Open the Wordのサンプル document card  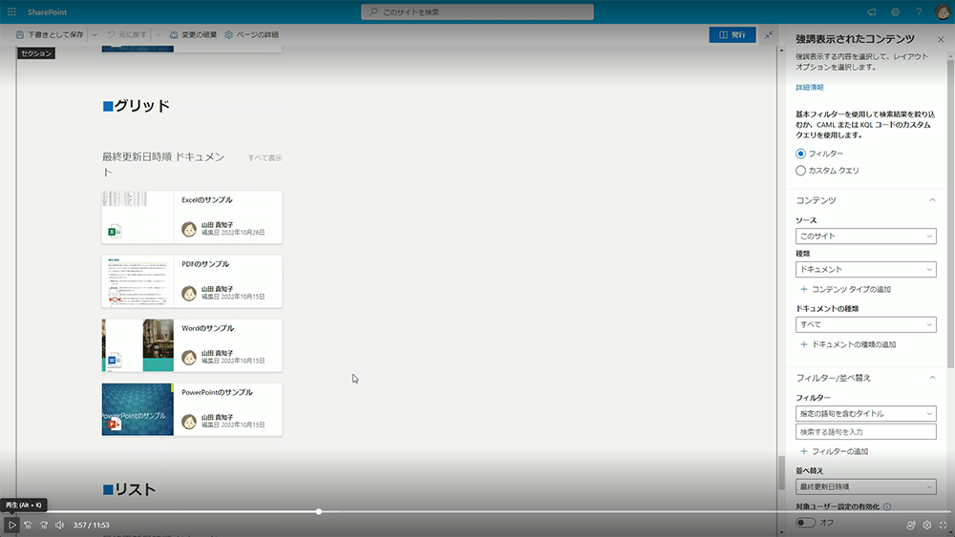[x=192, y=345]
